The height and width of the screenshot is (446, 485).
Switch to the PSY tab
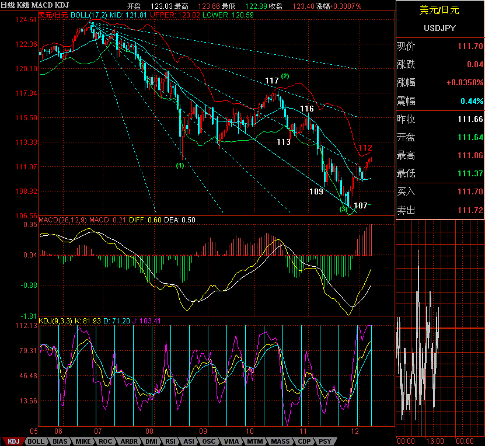[x=325, y=441]
